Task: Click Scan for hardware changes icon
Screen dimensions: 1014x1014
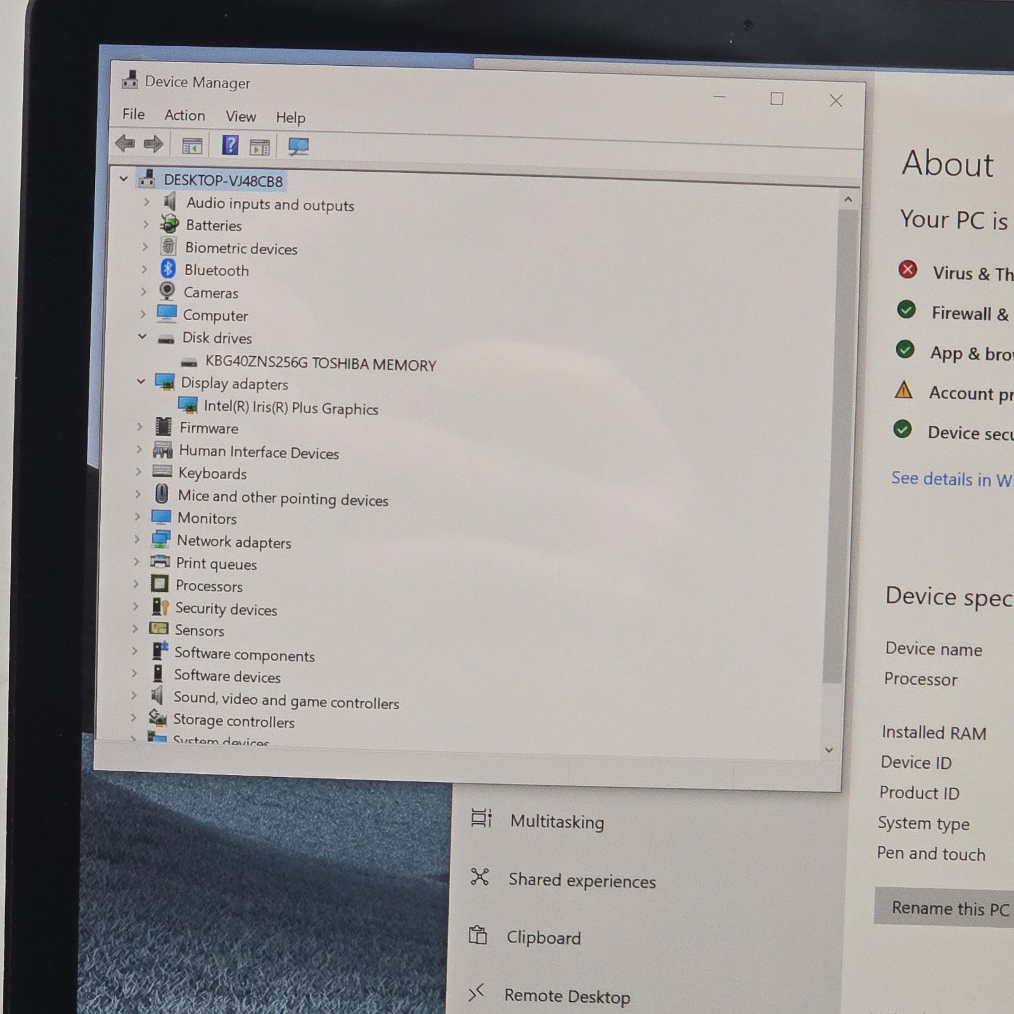Action: coord(298,148)
